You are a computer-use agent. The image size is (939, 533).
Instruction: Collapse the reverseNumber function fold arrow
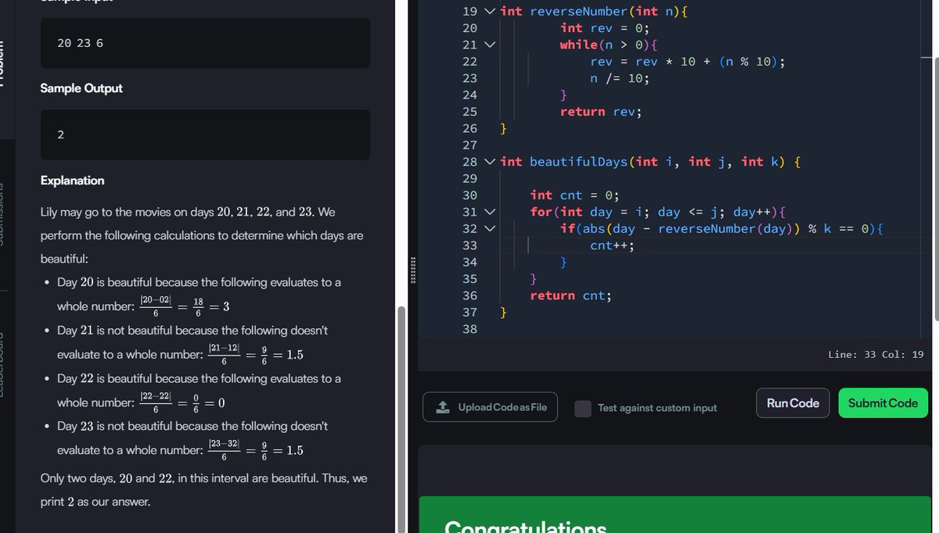(x=490, y=12)
